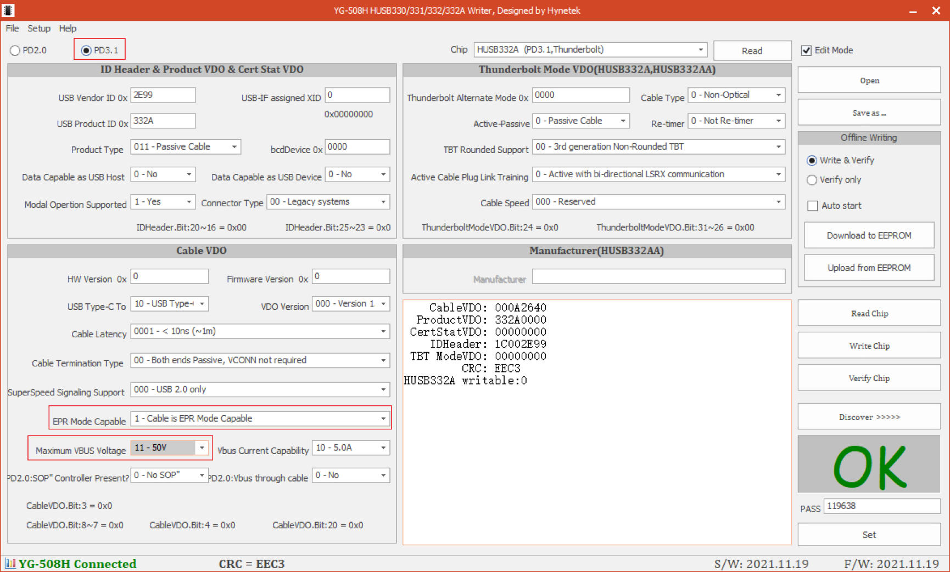Open the File menu

click(x=12, y=29)
